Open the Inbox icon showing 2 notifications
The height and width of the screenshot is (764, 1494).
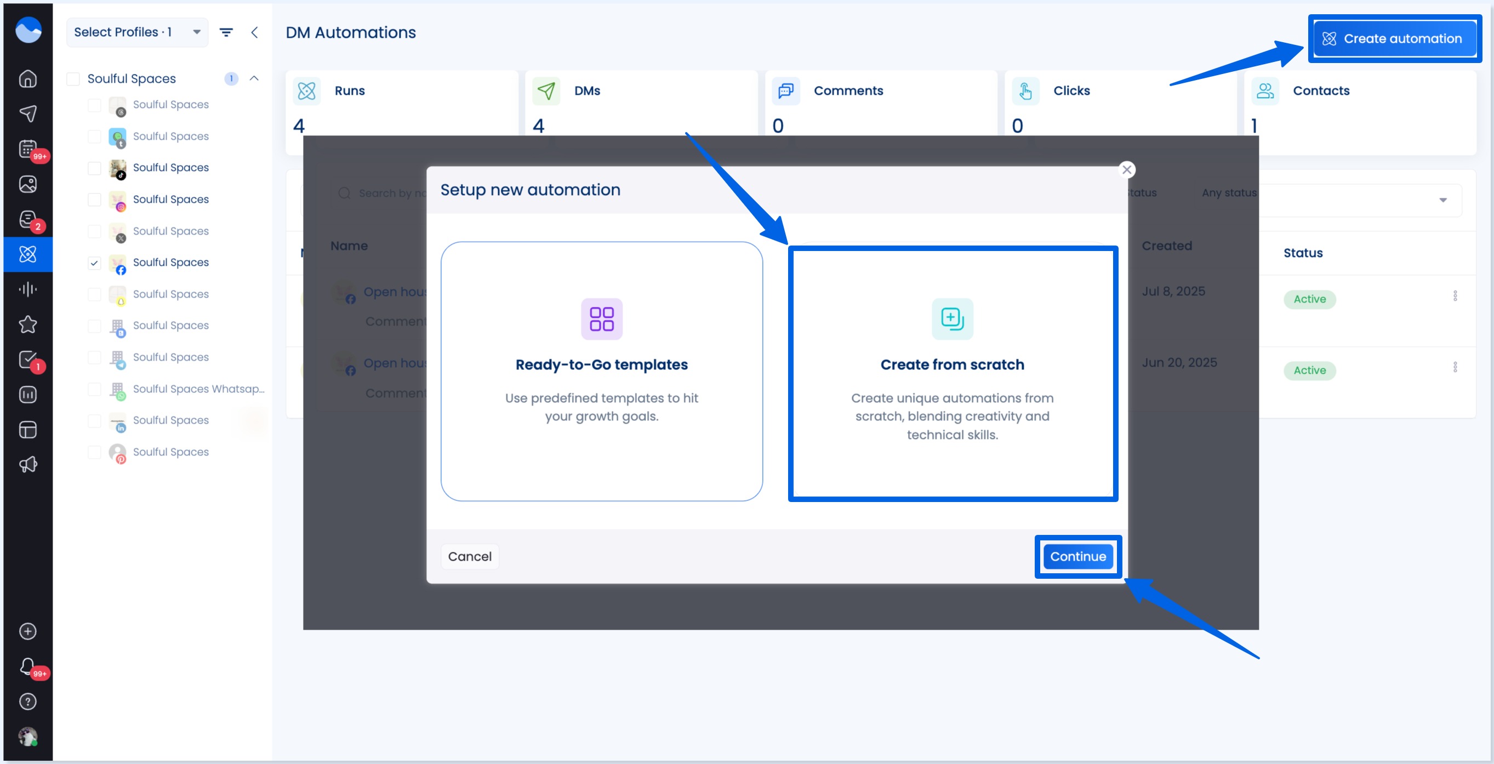tap(28, 219)
